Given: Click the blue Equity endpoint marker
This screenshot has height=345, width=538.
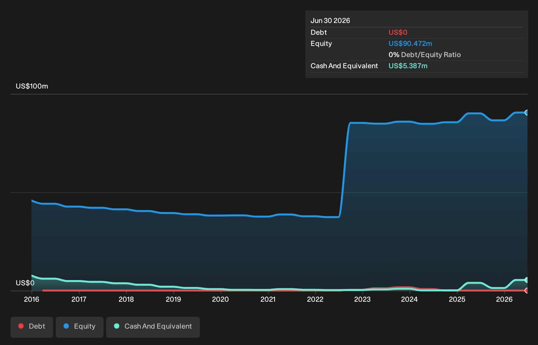Looking at the screenshot, I should pos(527,112).
